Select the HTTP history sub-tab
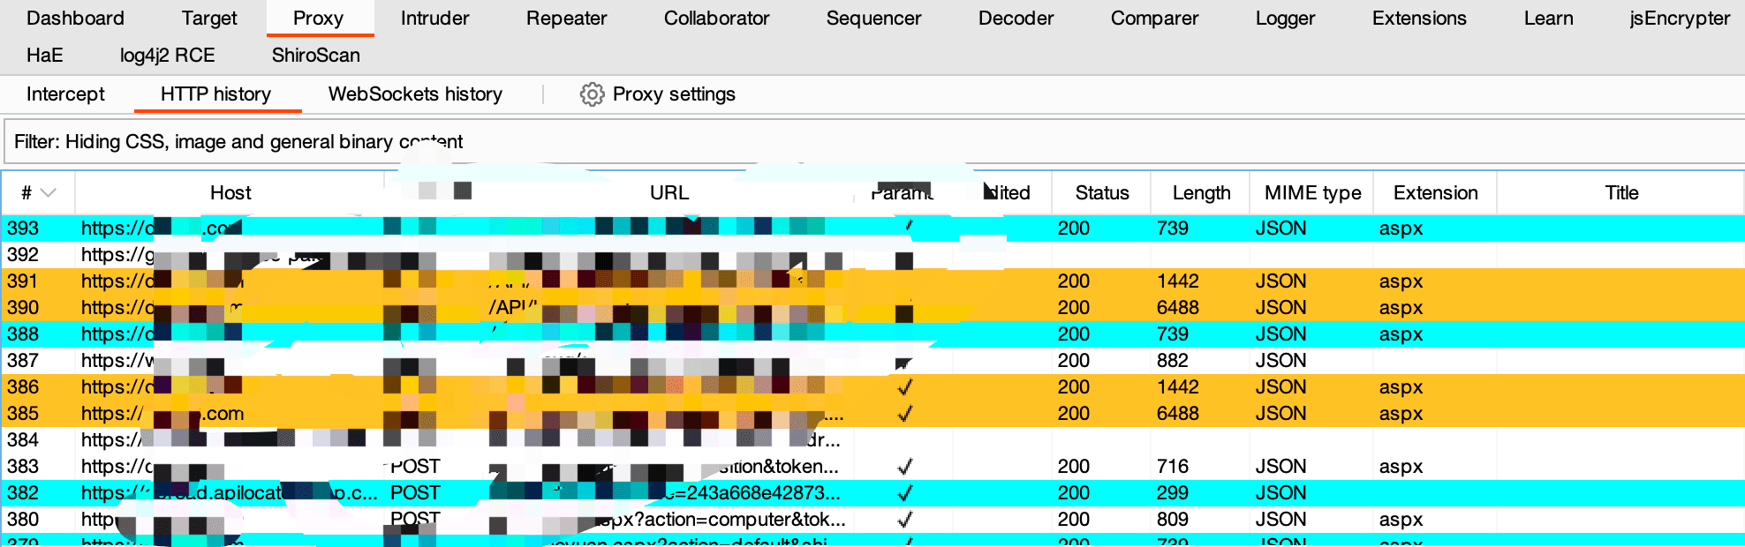1745x547 pixels. coord(215,94)
